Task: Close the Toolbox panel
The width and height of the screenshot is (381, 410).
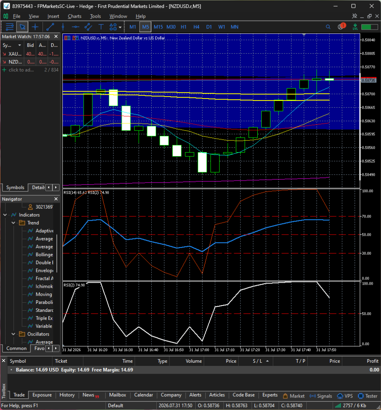Action: pos(4,361)
